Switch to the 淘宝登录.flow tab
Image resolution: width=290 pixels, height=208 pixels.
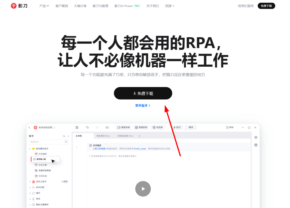click(x=103, y=136)
